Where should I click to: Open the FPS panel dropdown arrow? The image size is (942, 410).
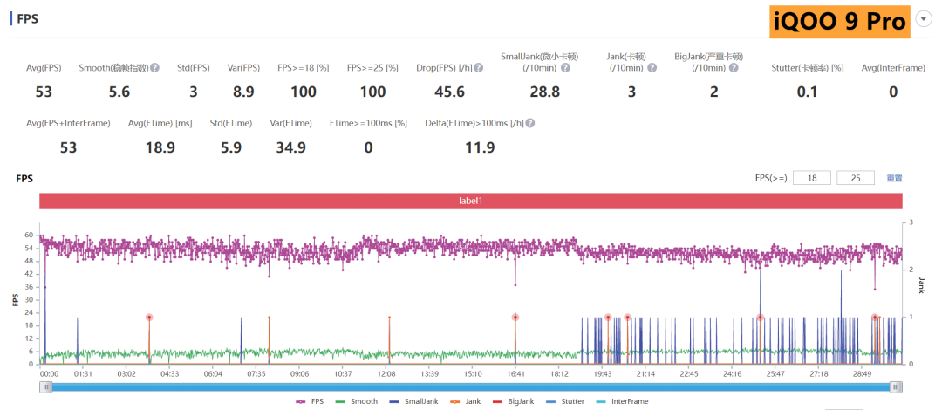coord(923,20)
